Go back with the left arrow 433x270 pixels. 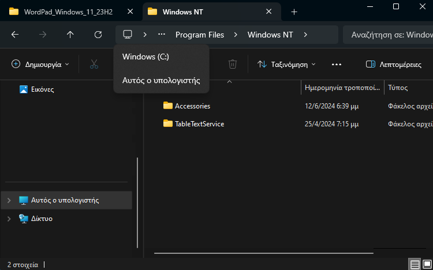click(x=15, y=35)
